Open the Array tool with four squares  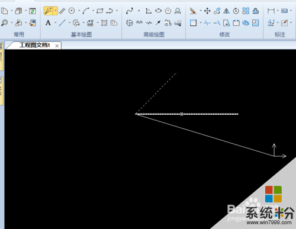coord(246,11)
